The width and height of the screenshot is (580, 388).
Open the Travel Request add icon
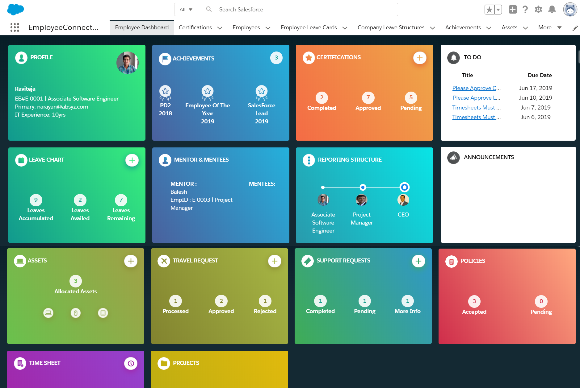(274, 261)
